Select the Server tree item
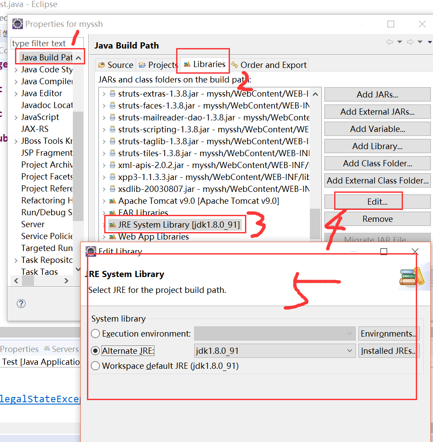The height and width of the screenshot is (442, 433). tap(33, 225)
